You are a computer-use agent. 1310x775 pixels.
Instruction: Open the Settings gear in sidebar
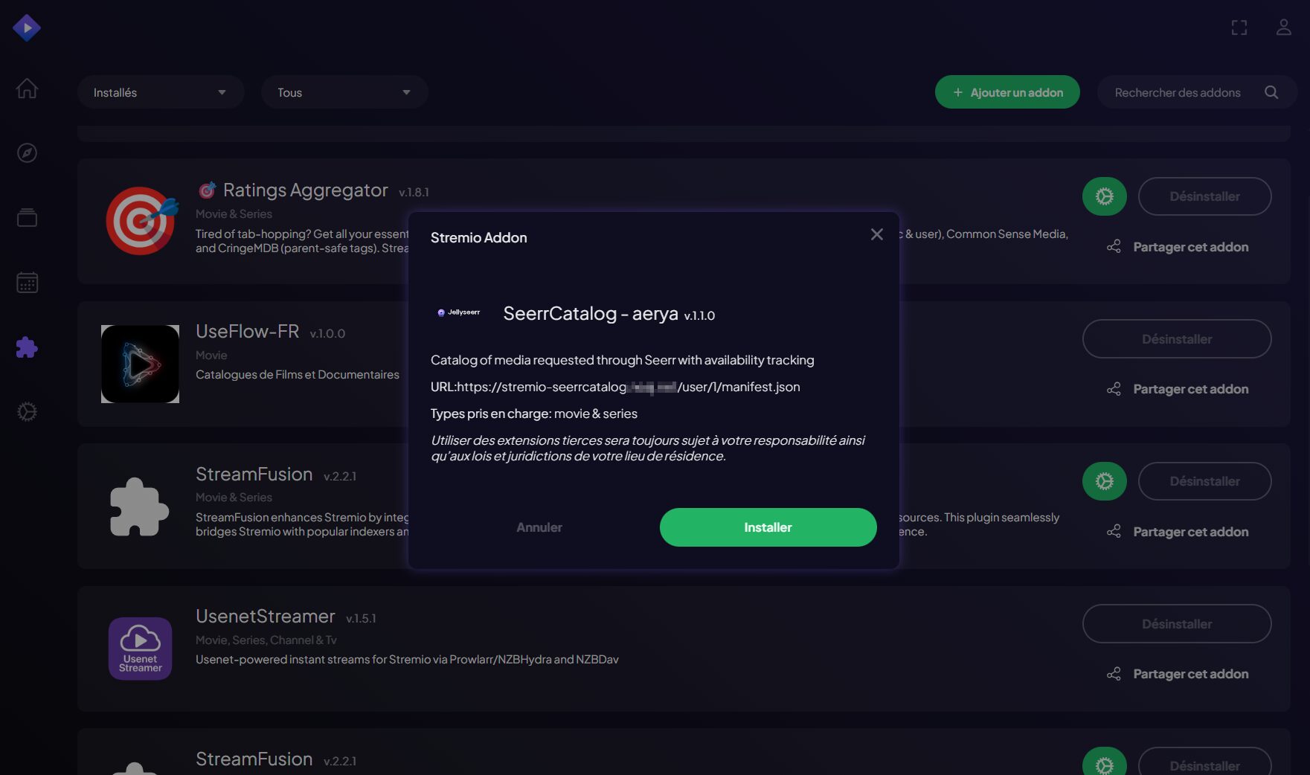27,412
